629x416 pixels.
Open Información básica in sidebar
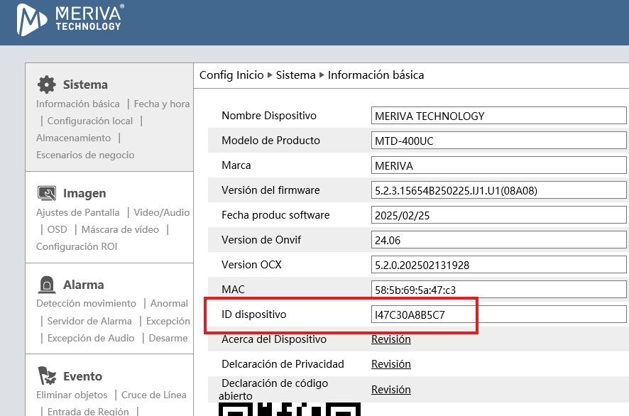78,104
